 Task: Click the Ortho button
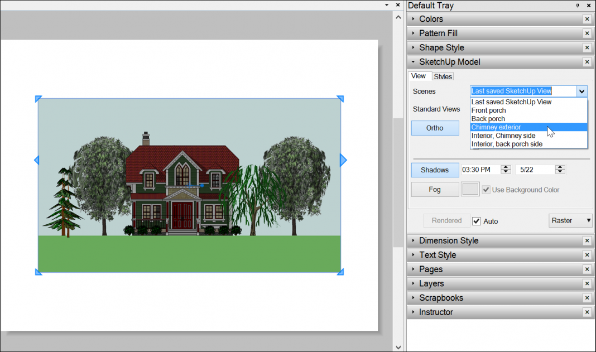coord(435,128)
